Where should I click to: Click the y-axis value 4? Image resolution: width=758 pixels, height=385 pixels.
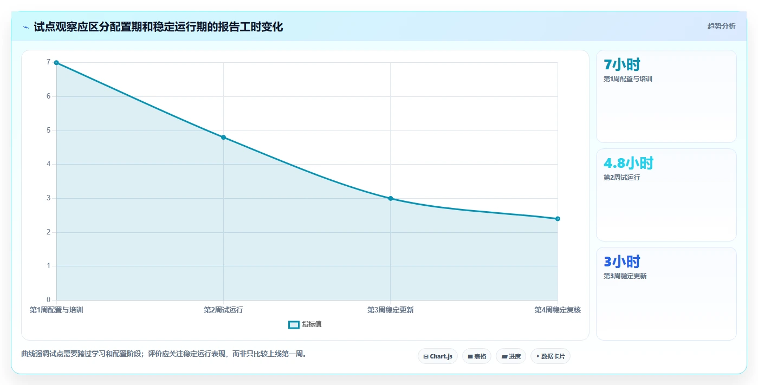pyautogui.click(x=48, y=164)
